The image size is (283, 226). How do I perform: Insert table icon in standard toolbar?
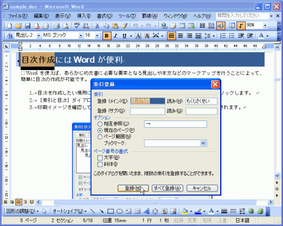pos(182,25)
